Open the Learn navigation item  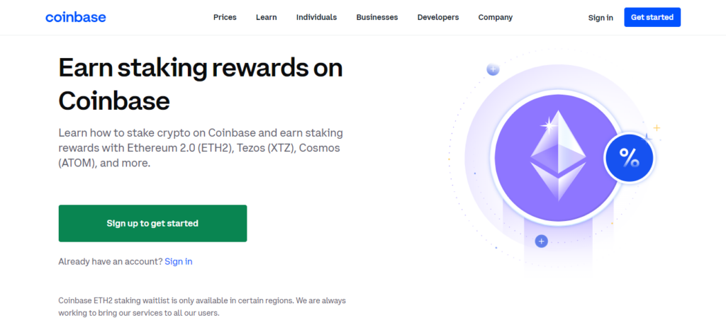(x=267, y=18)
